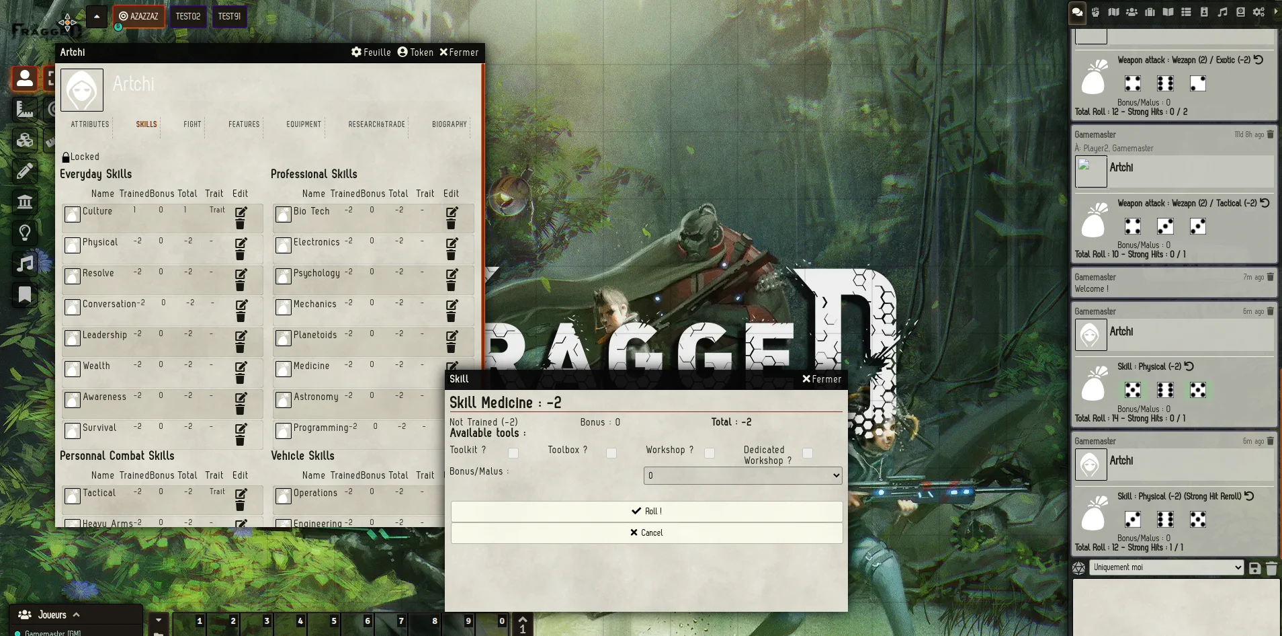Delete the Electronics skill via trash icon
1282x636 pixels.
[451, 255]
